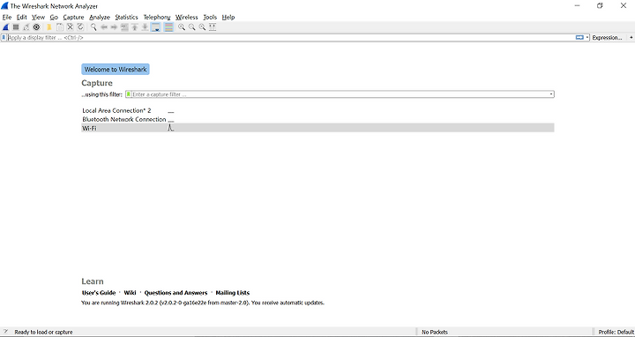The image size is (635, 337).
Task: Reset text to normal size icon
Action: point(202,27)
